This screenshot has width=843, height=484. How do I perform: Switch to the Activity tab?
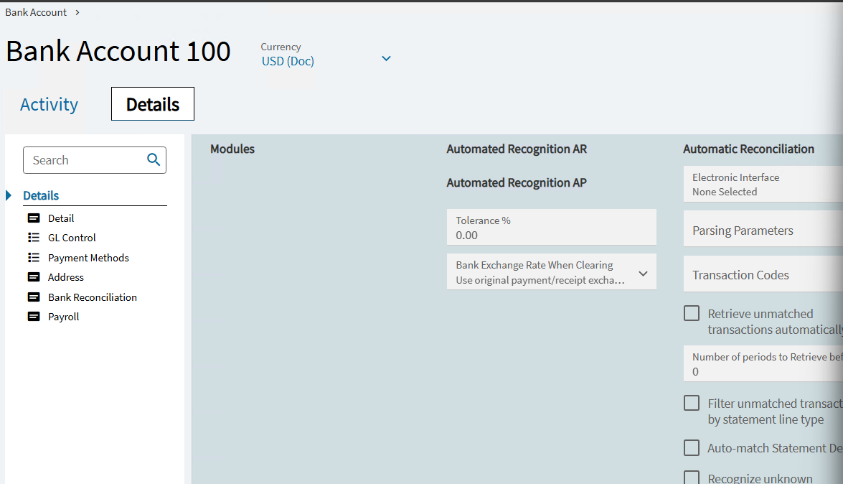tap(49, 104)
